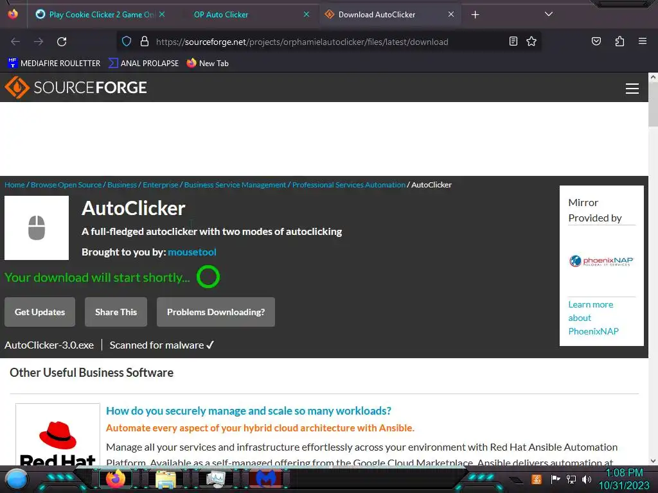
Task: Reload the current page
Action: pyautogui.click(x=62, y=42)
